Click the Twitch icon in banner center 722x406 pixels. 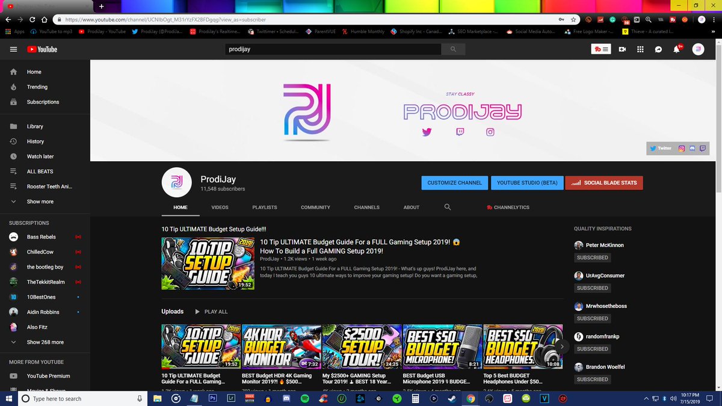point(460,132)
